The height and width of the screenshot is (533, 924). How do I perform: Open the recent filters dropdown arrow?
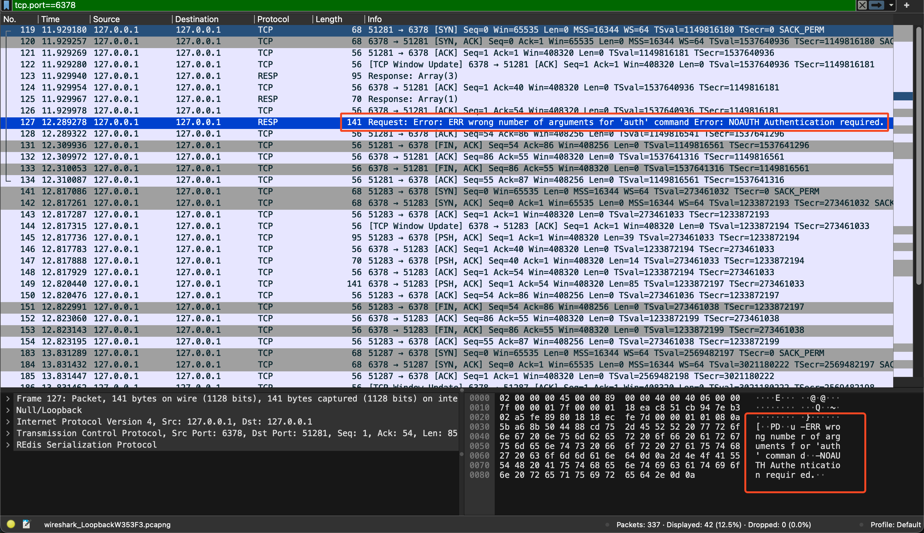pyautogui.click(x=891, y=5)
